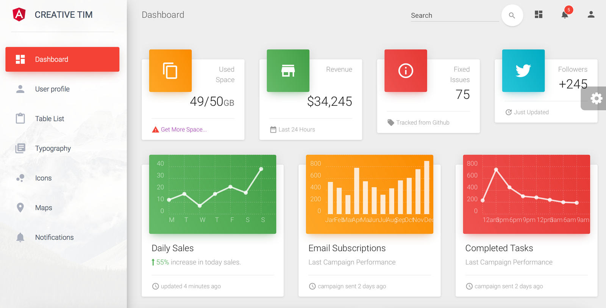Click the Dashboard page title in the top bar
This screenshot has width=606, height=308.
pyautogui.click(x=163, y=15)
